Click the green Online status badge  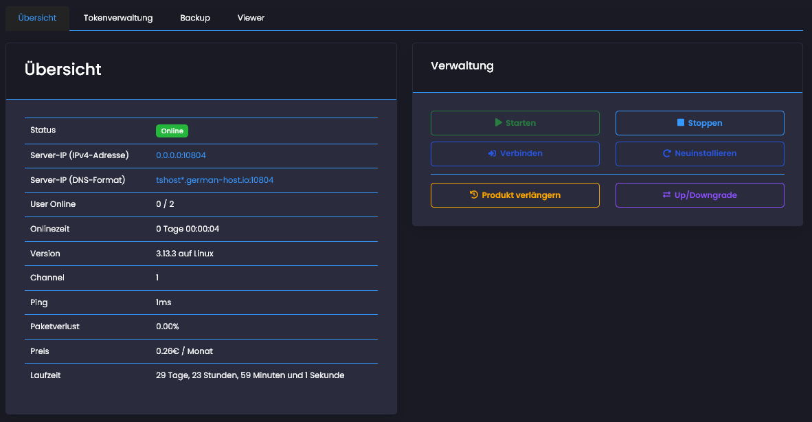pyautogui.click(x=172, y=131)
